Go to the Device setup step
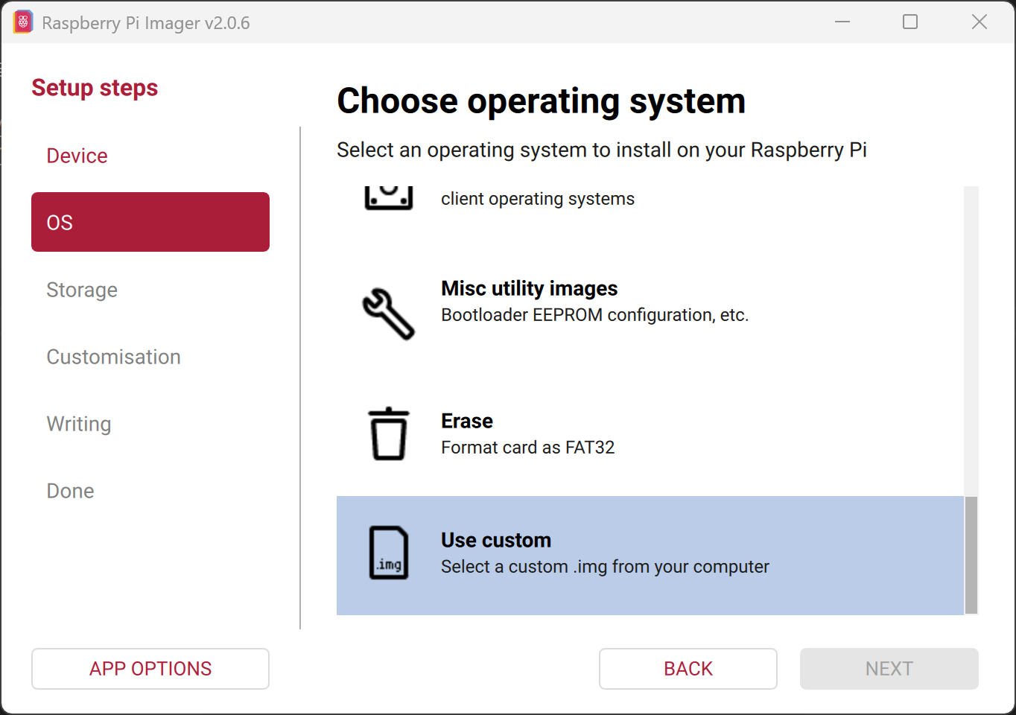The width and height of the screenshot is (1016, 715). [77, 156]
